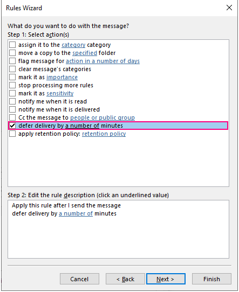Screen dimensions: 239x292
Task: Tick 'clear message's categories' checkbox
Action: (12, 69)
